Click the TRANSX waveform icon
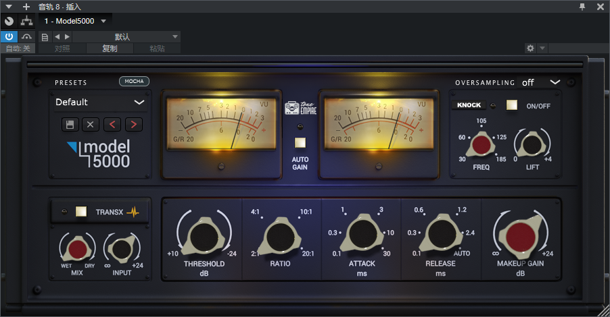Image resolution: width=610 pixels, height=317 pixels. 133,212
